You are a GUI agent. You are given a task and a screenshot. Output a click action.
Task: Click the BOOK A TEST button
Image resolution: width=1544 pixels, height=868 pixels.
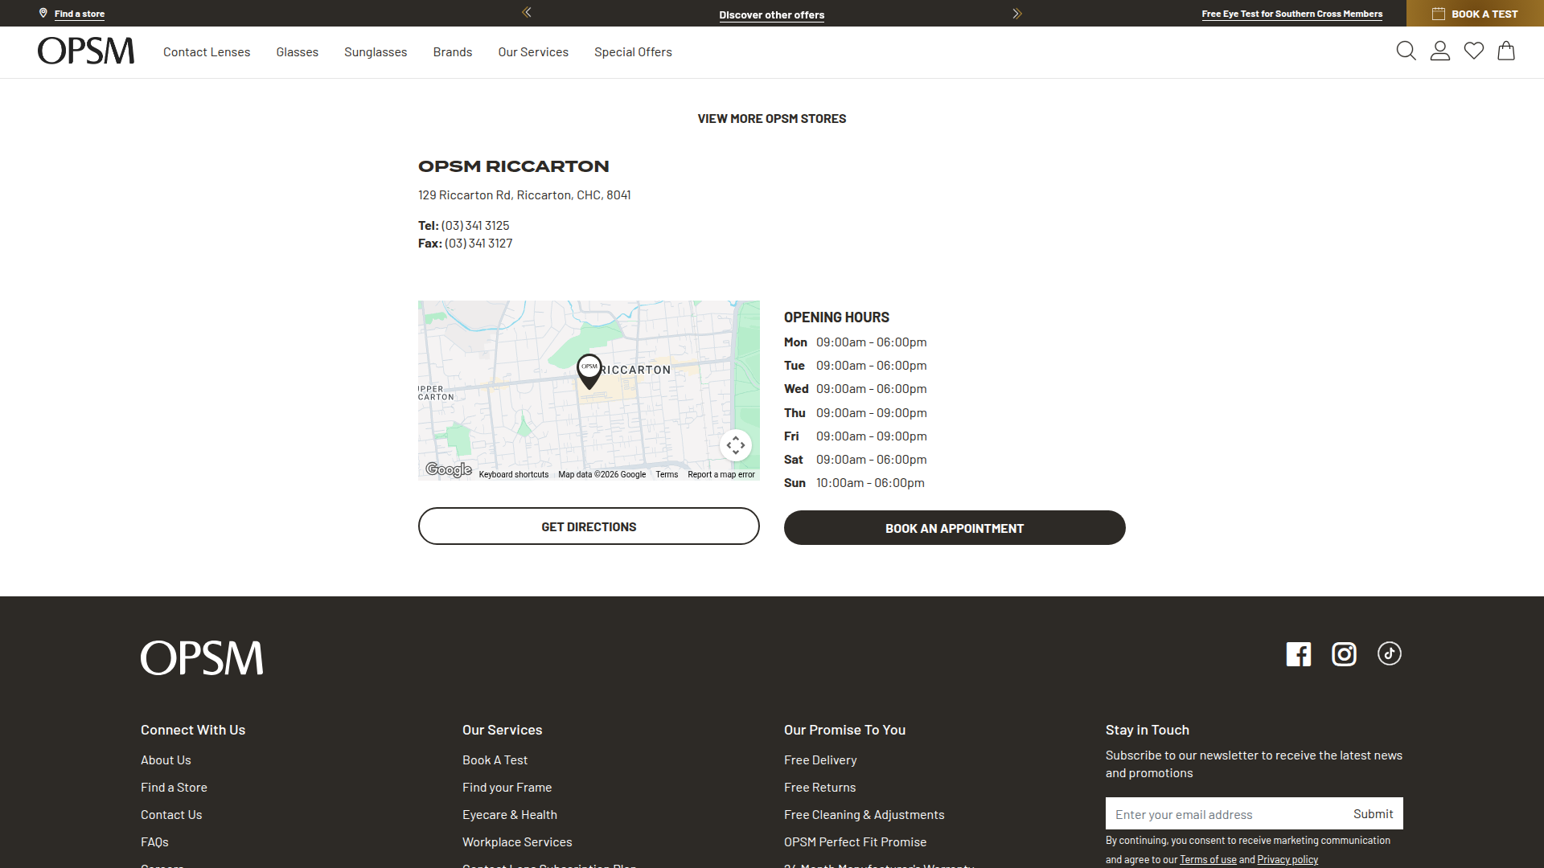click(1475, 14)
